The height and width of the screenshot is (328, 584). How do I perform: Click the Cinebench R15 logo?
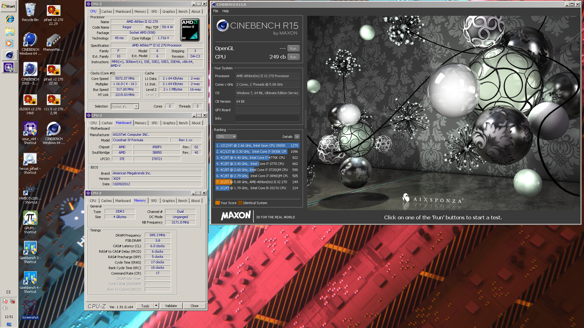(x=257, y=27)
